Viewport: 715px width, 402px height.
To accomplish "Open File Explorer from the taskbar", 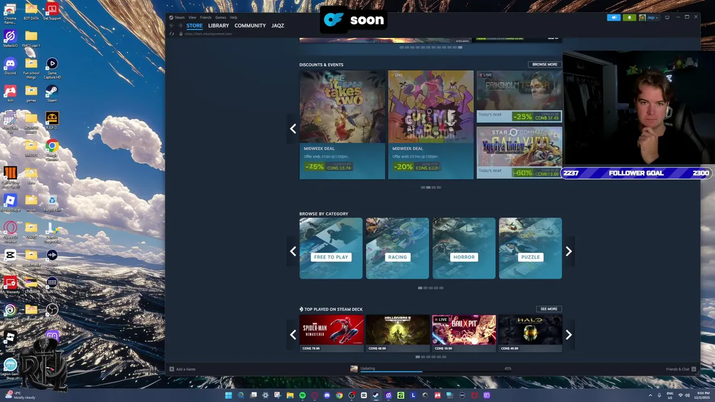I will (x=290, y=395).
